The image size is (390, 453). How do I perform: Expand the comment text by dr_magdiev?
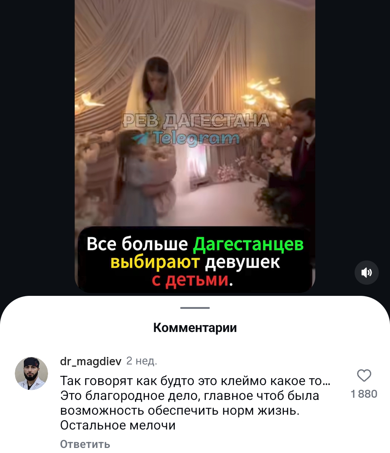point(195,403)
